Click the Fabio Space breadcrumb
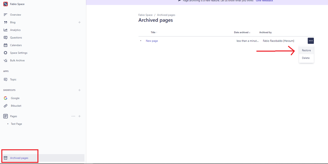This screenshot has width=328, height=164. pyautogui.click(x=145, y=15)
